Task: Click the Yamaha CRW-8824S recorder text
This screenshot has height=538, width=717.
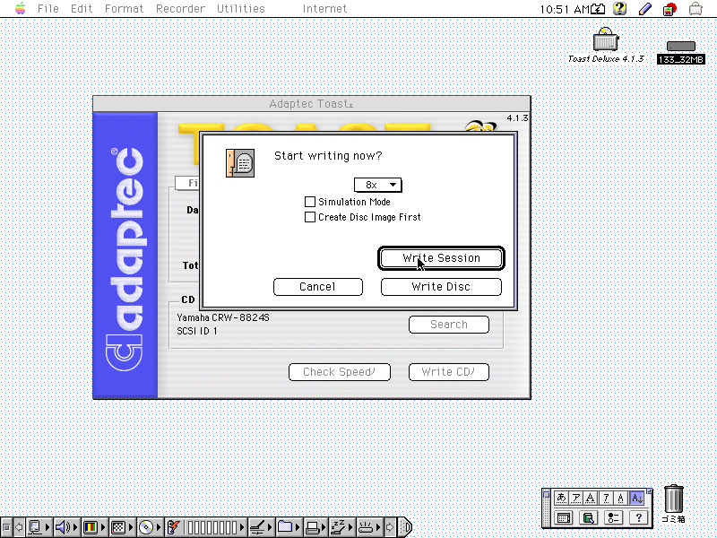Action: click(x=223, y=317)
